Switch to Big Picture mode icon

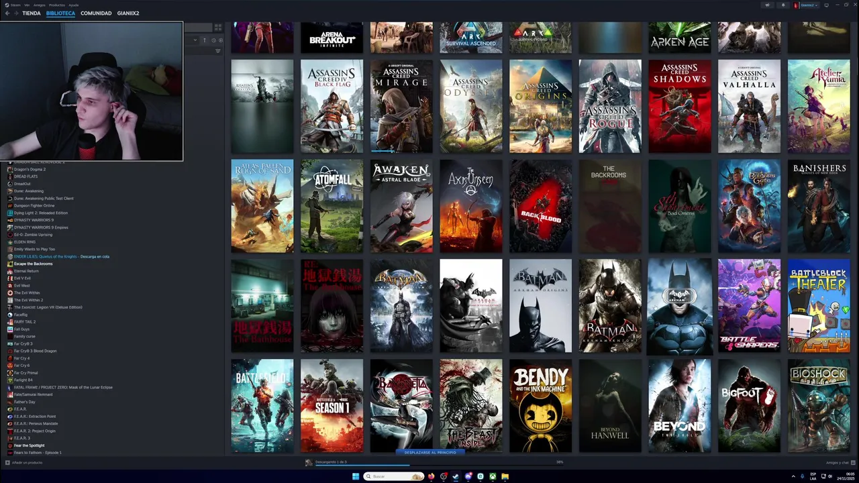click(x=827, y=5)
